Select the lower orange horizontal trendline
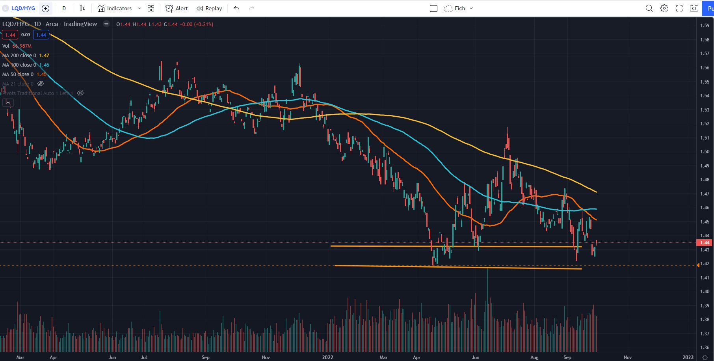 coord(458,267)
